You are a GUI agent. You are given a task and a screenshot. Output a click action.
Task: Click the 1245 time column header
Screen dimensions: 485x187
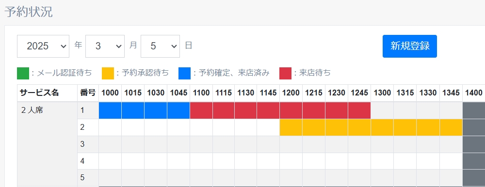point(359,93)
